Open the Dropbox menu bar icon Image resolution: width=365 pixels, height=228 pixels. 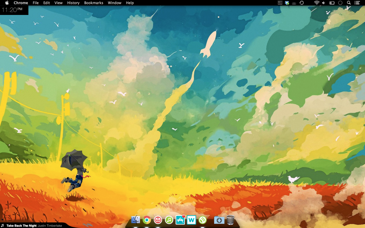[x=287, y=3]
